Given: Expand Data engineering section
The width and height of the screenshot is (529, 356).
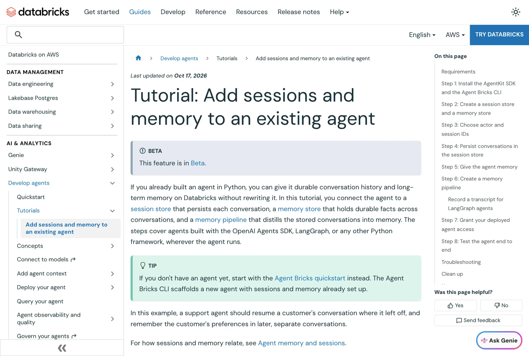Looking at the screenshot, I should (112, 84).
